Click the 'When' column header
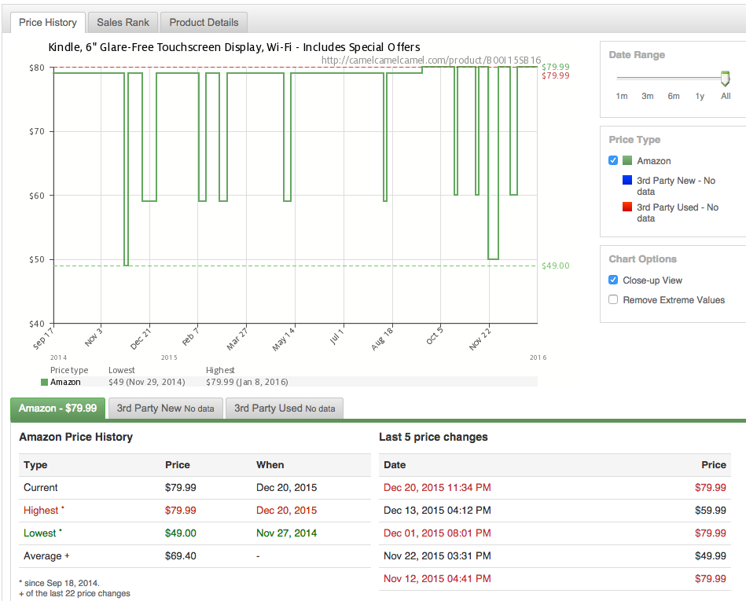The image size is (746, 601). coord(270,465)
